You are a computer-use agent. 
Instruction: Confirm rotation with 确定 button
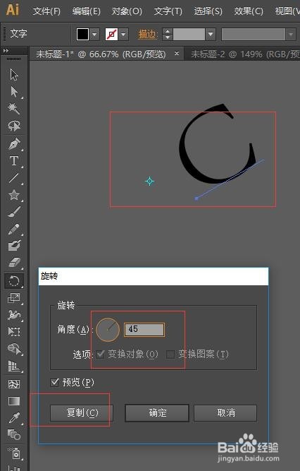coord(157,412)
